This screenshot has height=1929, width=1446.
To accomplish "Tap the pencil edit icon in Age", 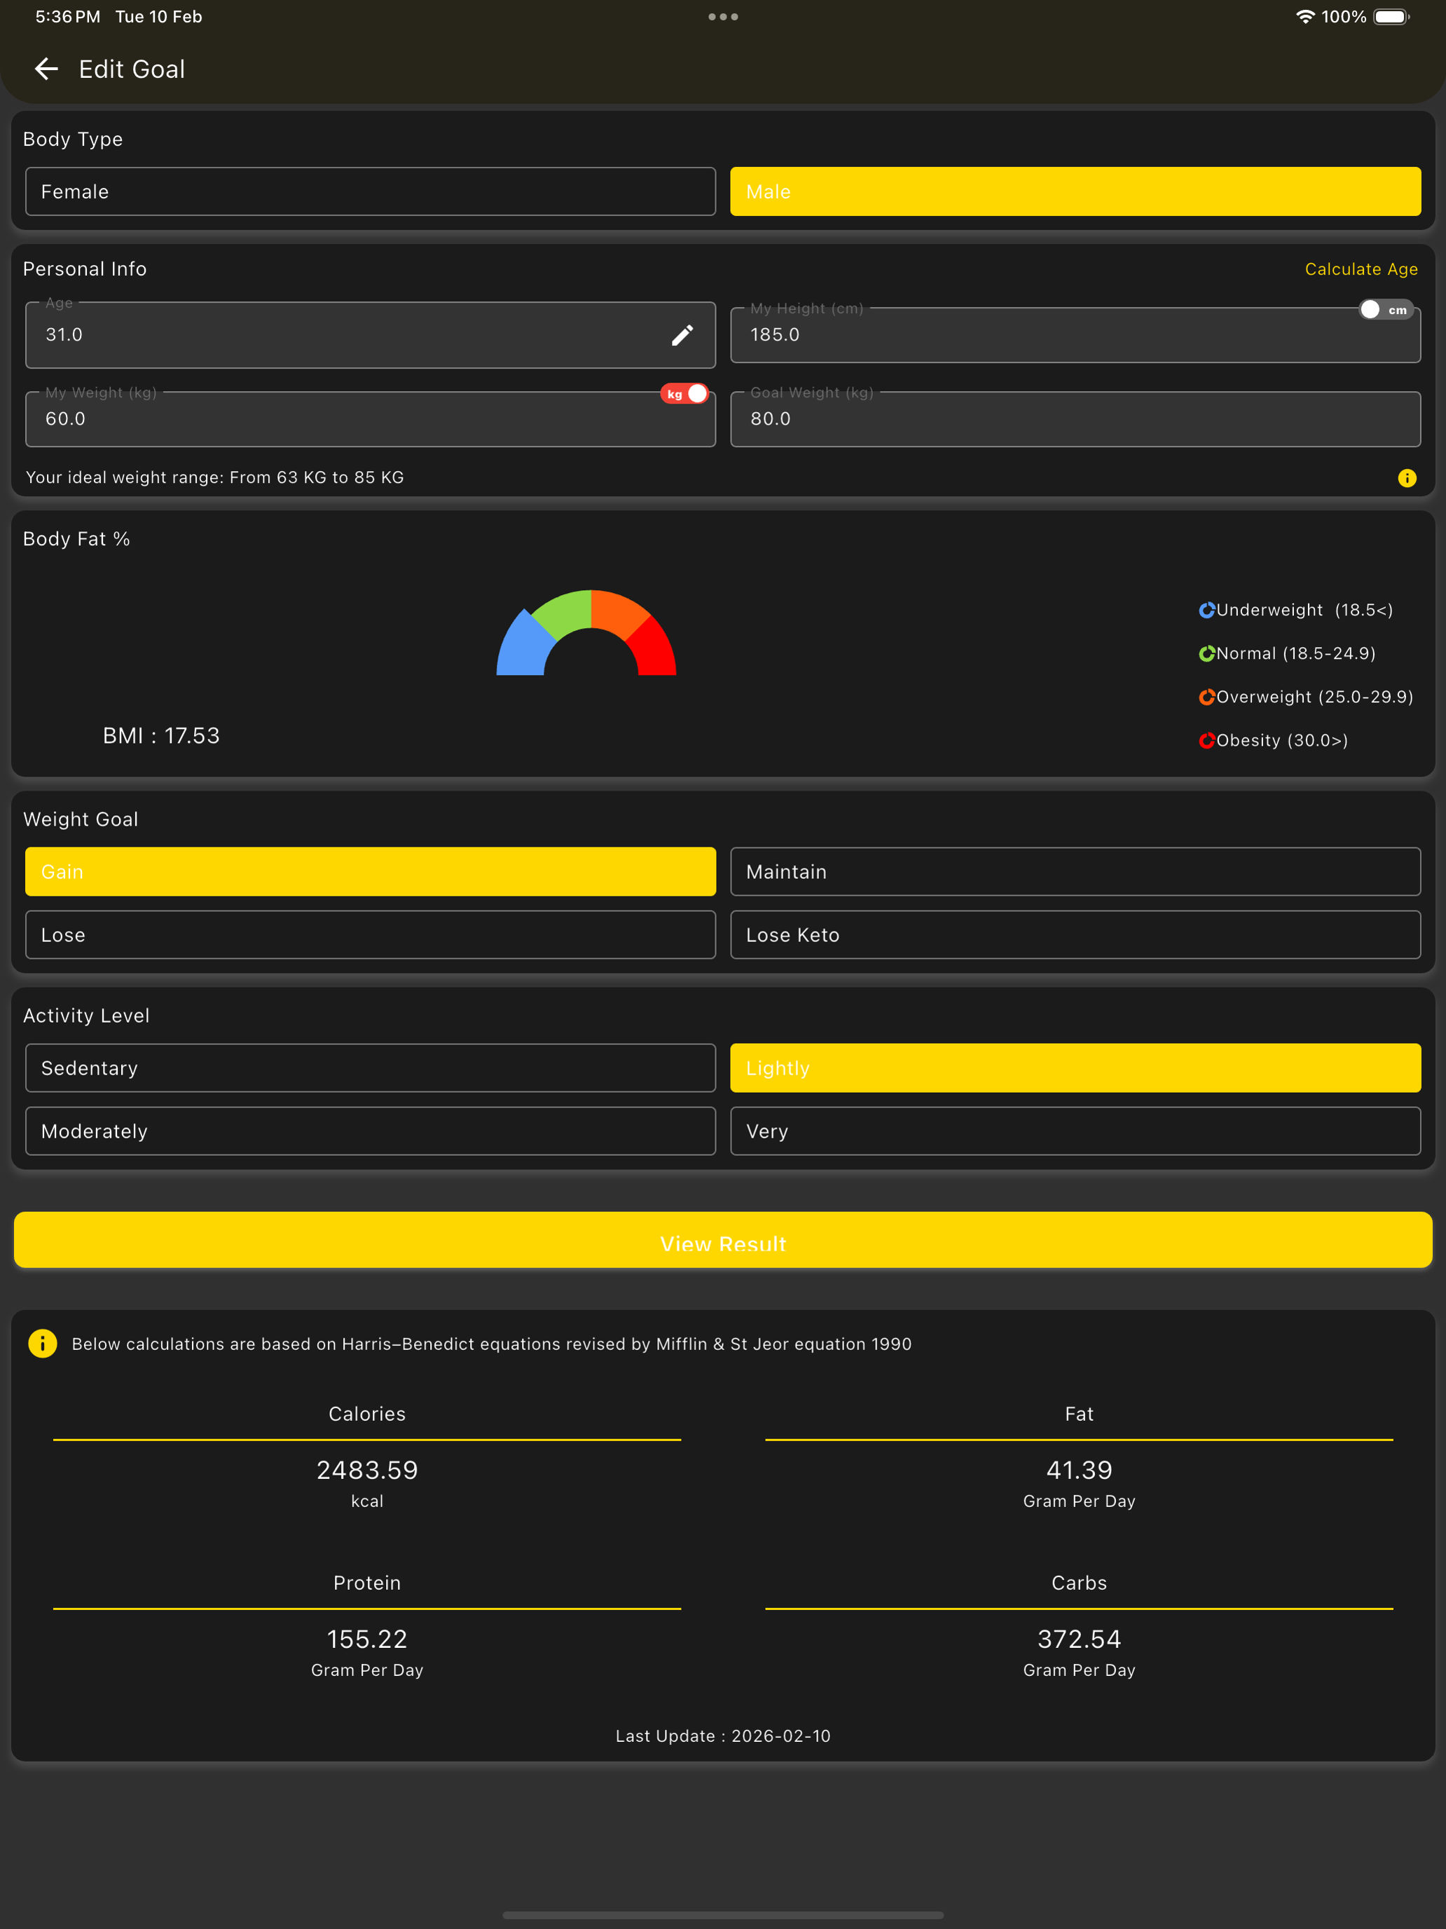I will pos(682,335).
